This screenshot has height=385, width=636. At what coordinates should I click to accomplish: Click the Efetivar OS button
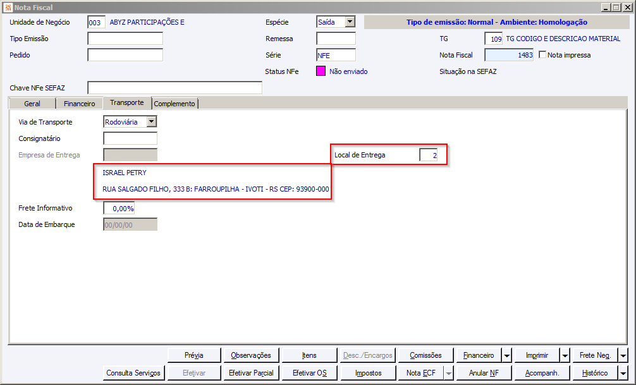(309, 373)
